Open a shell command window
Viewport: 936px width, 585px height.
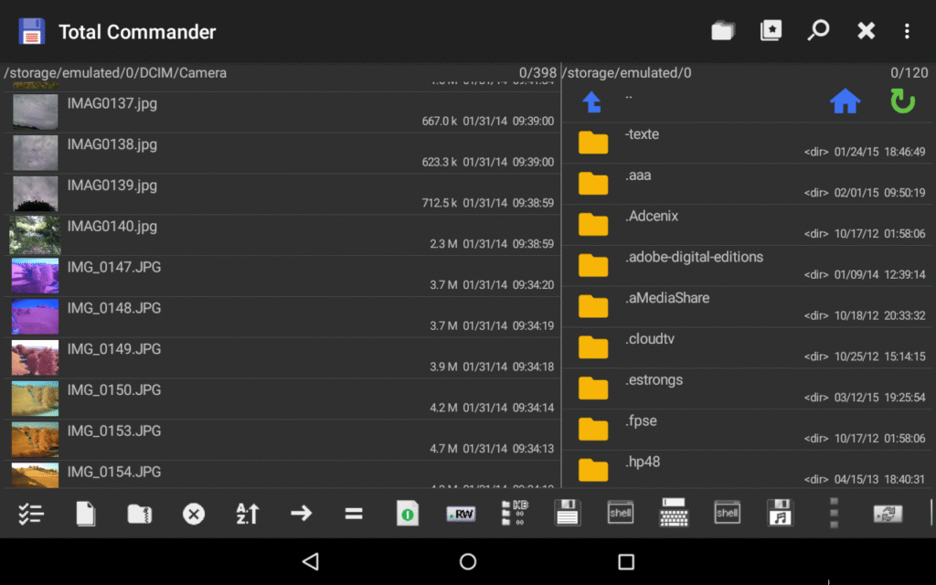(x=621, y=513)
